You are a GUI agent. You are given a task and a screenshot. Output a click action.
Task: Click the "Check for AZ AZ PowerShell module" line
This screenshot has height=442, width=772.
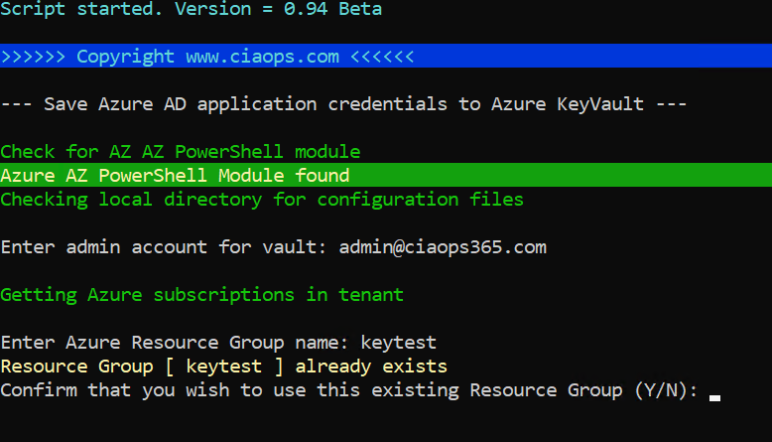[x=181, y=152]
